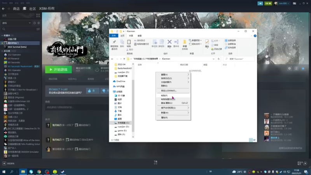Click Steam back arrow
This screenshot has height=175, width=311.
pos(3,9)
